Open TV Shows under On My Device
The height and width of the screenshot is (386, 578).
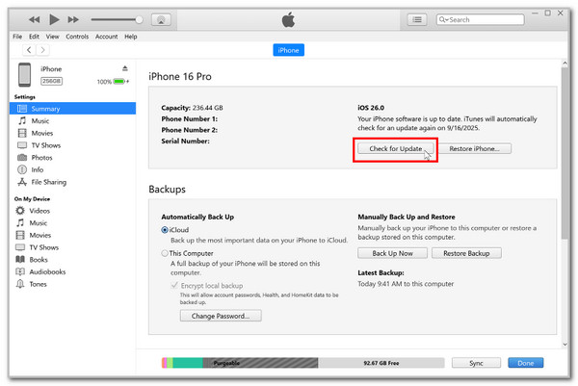(37, 247)
